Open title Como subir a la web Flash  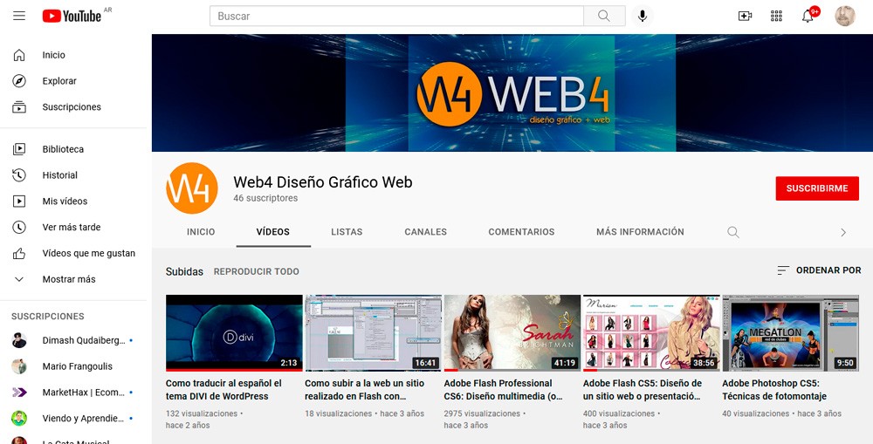pyautogui.click(x=365, y=389)
